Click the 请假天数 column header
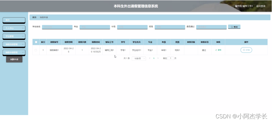Viewport: 272px width, 122px height. (82, 42)
